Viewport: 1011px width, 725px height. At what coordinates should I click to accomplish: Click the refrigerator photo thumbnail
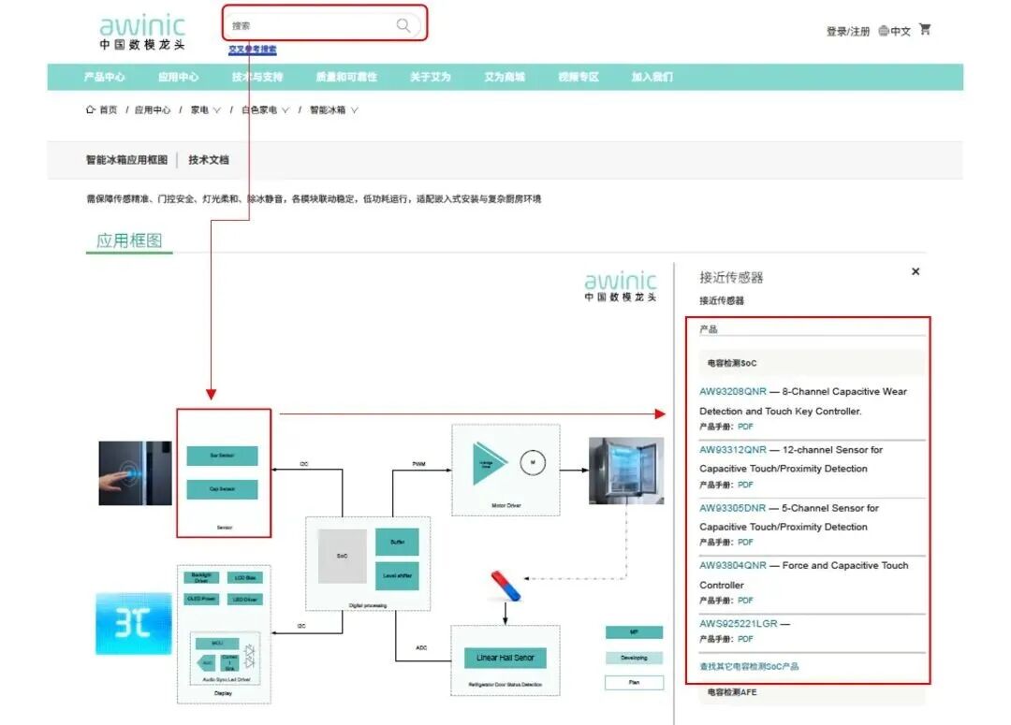626,471
